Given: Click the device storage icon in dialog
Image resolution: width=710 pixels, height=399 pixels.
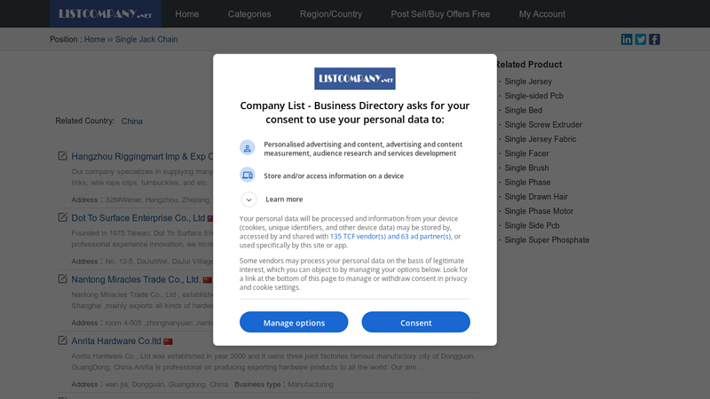Looking at the screenshot, I should [x=248, y=175].
